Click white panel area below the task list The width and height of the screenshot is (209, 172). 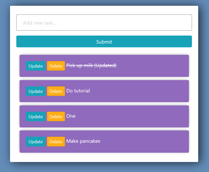104,157
